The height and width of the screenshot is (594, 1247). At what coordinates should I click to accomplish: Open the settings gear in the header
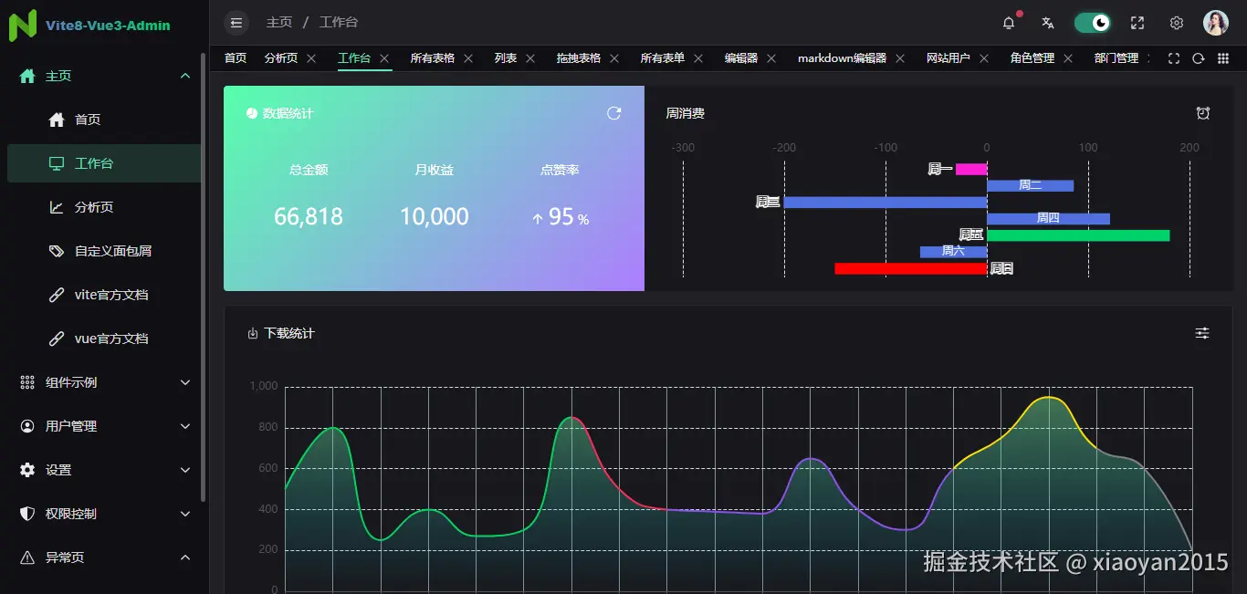[1177, 23]
